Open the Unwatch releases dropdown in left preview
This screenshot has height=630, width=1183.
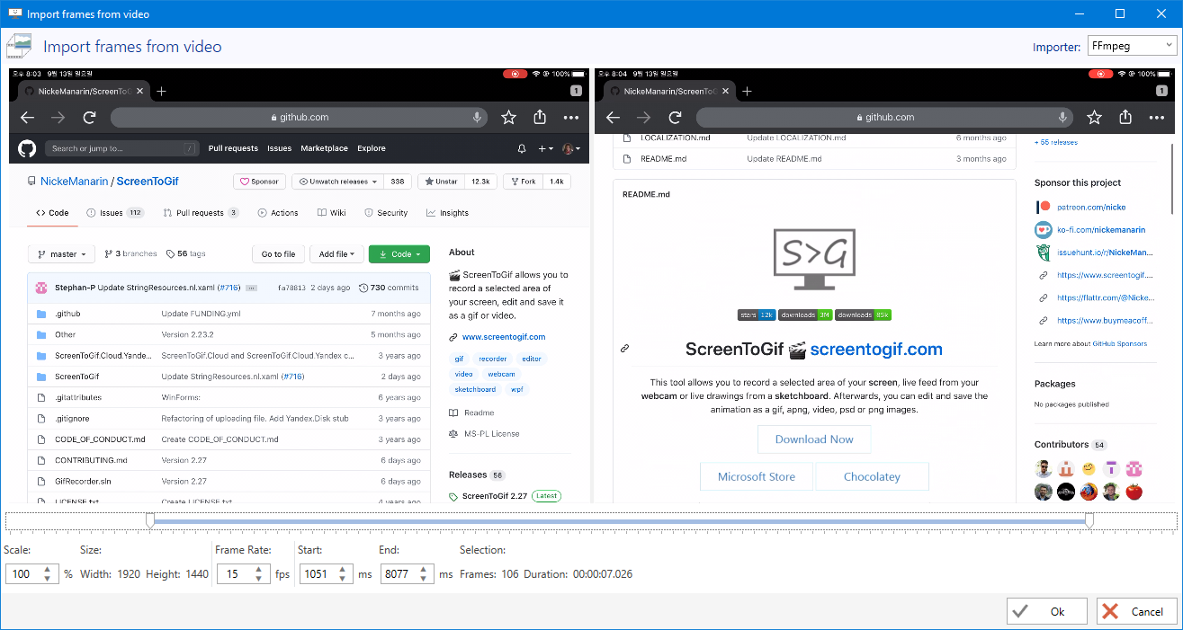coord(337,182)
